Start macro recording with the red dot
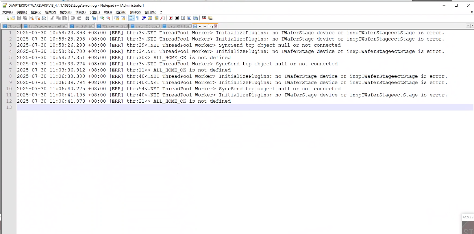The height and width of the screenshot is (234, 474). tap(171, 18)
